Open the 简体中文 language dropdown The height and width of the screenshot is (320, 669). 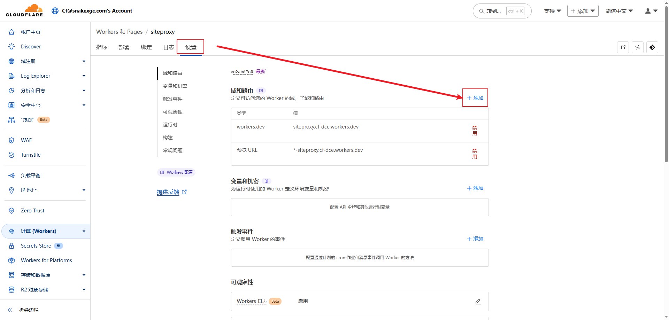pos(619,11)
